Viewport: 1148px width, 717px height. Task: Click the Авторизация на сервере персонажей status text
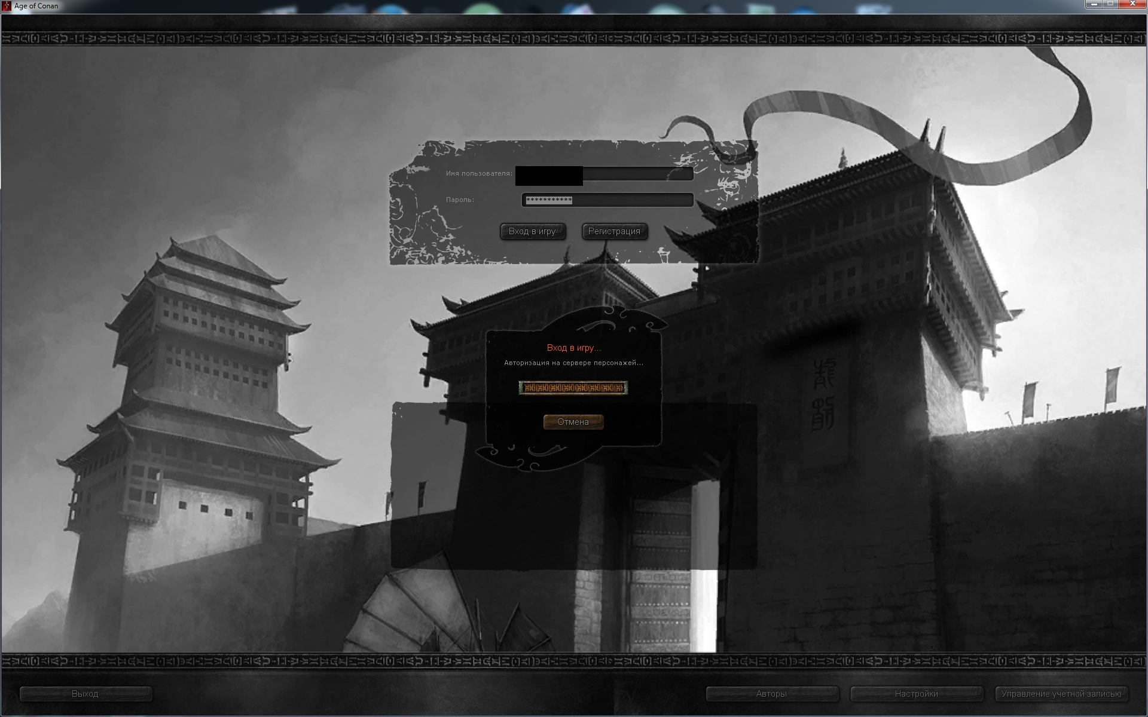tap(573, 363)
